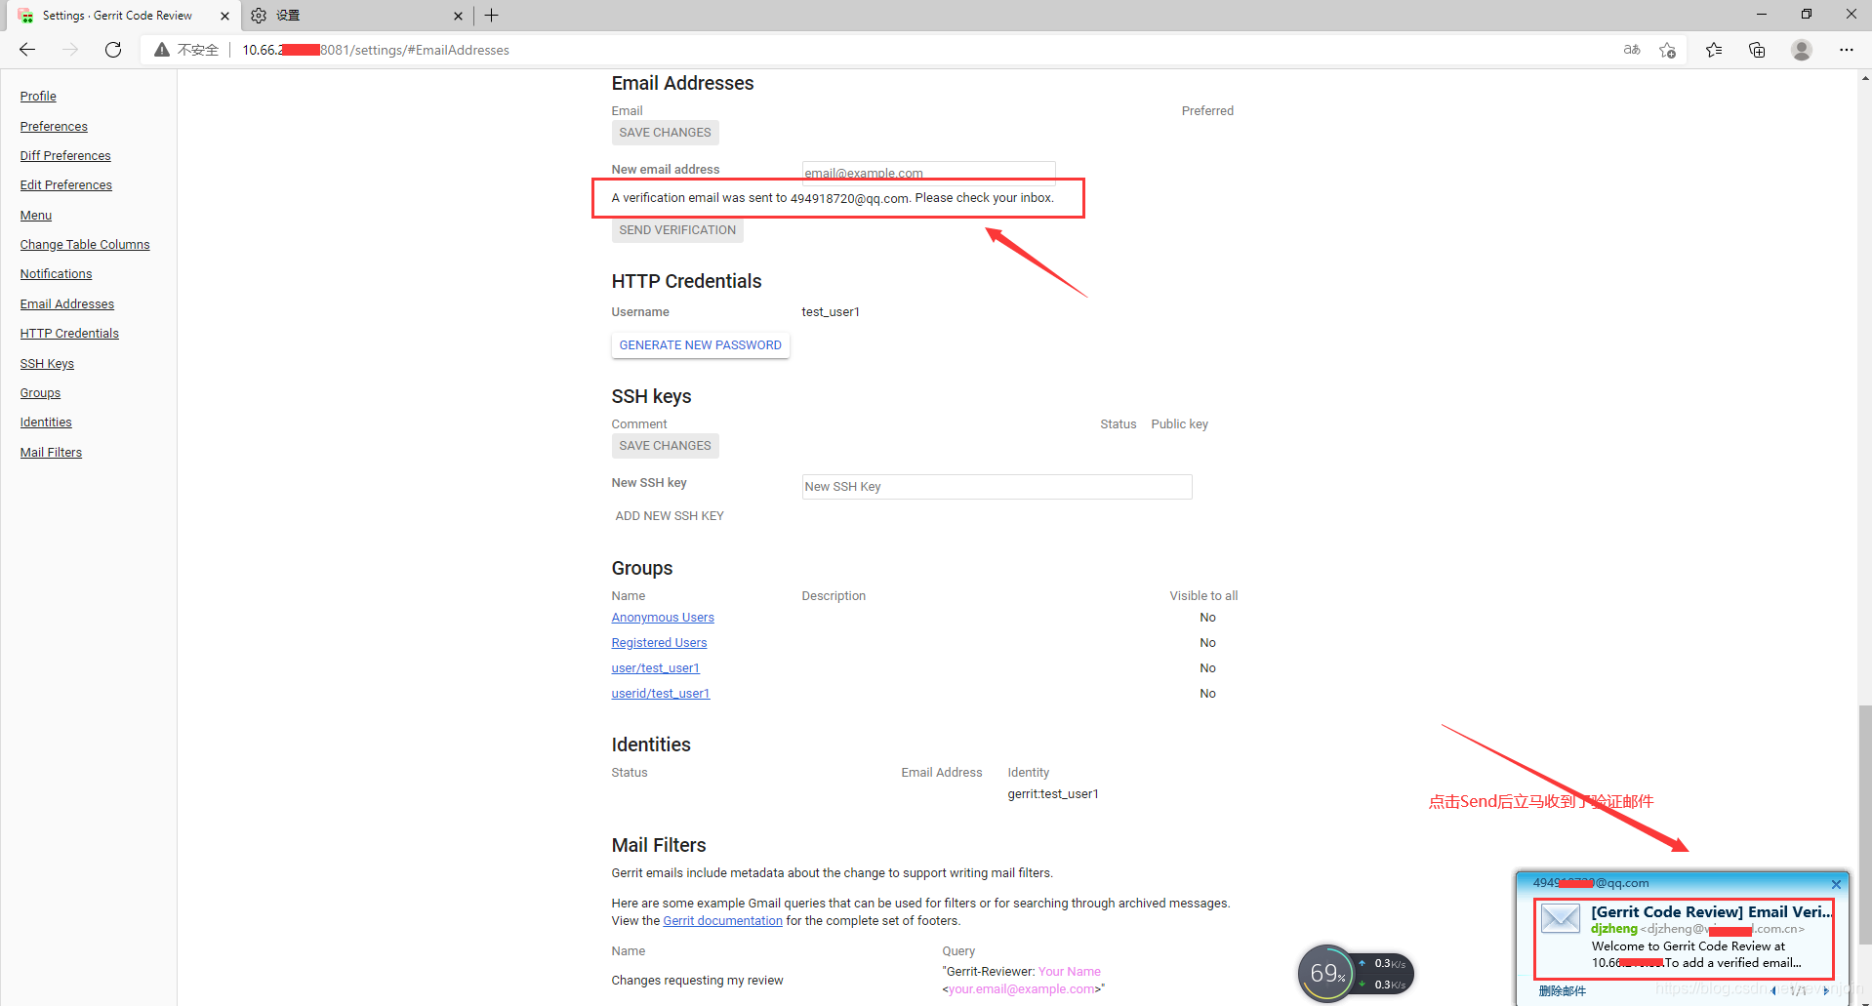Add this page to favorites
1872x1006 pixels.
[x=1667, y=50]
